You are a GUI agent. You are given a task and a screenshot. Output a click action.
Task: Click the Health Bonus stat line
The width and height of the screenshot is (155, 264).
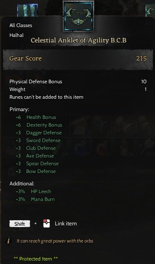pyautogui.click(x=36, y=117)
